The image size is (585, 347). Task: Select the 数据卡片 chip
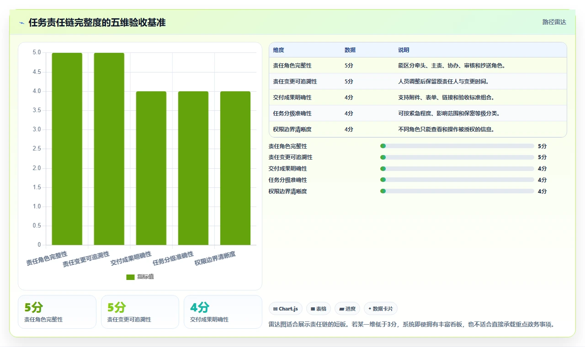click(381, 309)
